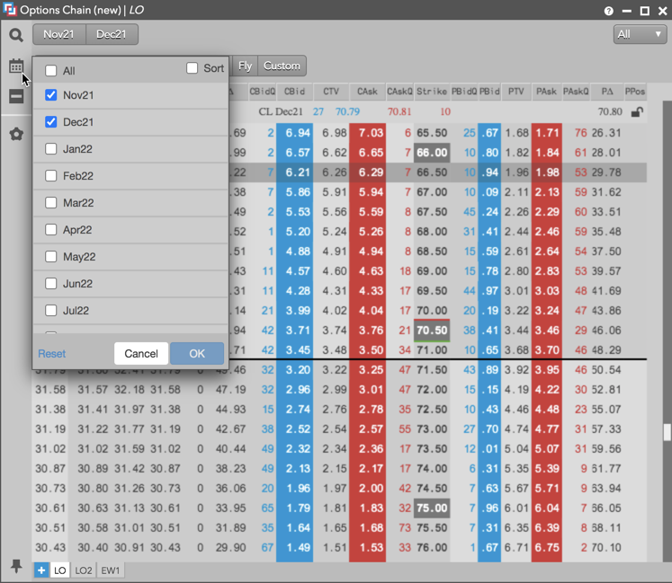Click Cancel in the expiry popup
Screen dimensions: 672x583
[x=141, y=353]
